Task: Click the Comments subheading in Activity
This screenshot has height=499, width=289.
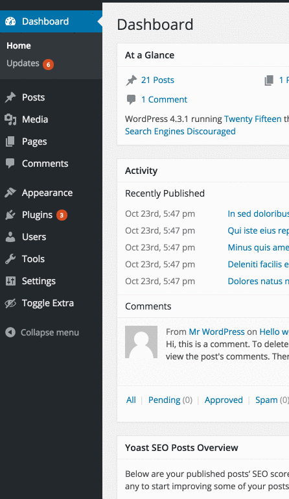Action: click(148, 306)
